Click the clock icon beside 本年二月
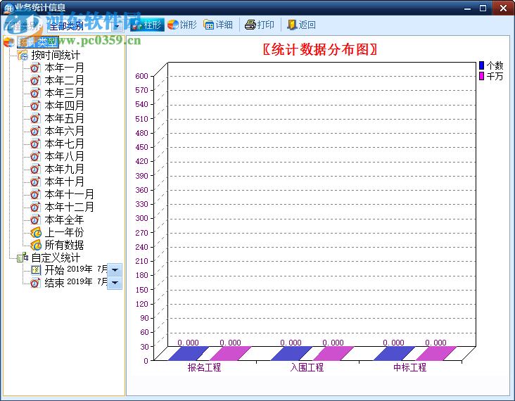The width and height of the screenshot is (515, 401). tap(35, 80)
